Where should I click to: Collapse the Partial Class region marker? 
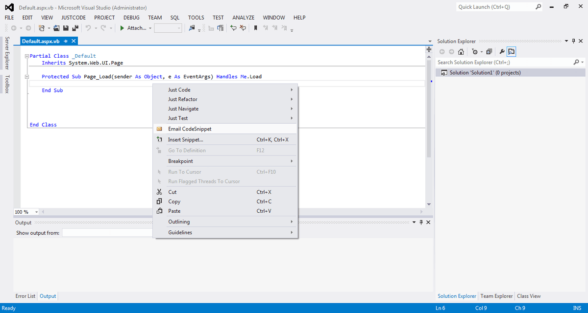pos(26,55)
